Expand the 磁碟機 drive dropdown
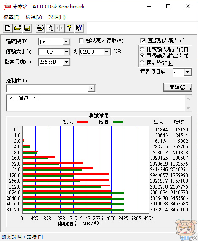The width and height of the screenshot is (198, 241). coord(66,42)
